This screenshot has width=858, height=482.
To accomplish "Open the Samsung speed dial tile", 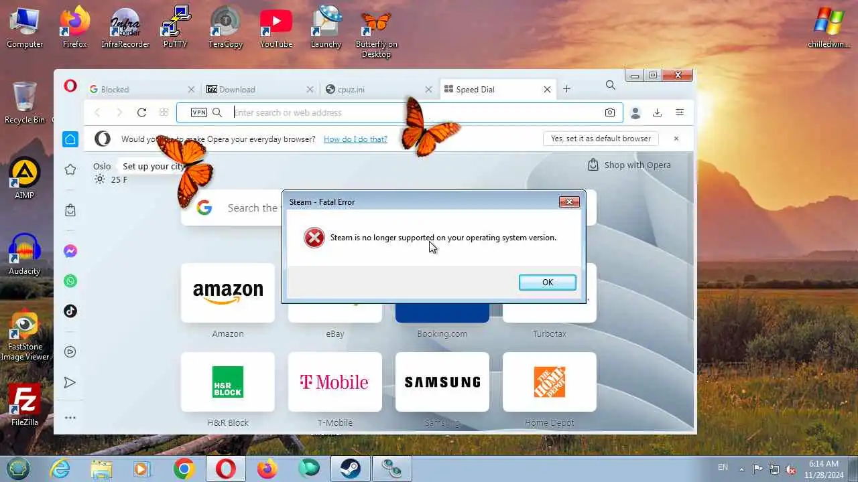I will 442,382.
